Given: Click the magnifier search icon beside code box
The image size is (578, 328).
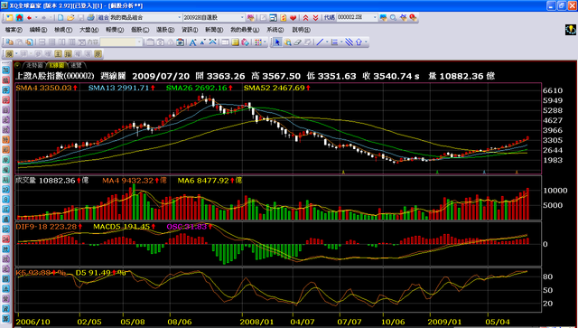Looking at the screenshot, I should (394, 17).
